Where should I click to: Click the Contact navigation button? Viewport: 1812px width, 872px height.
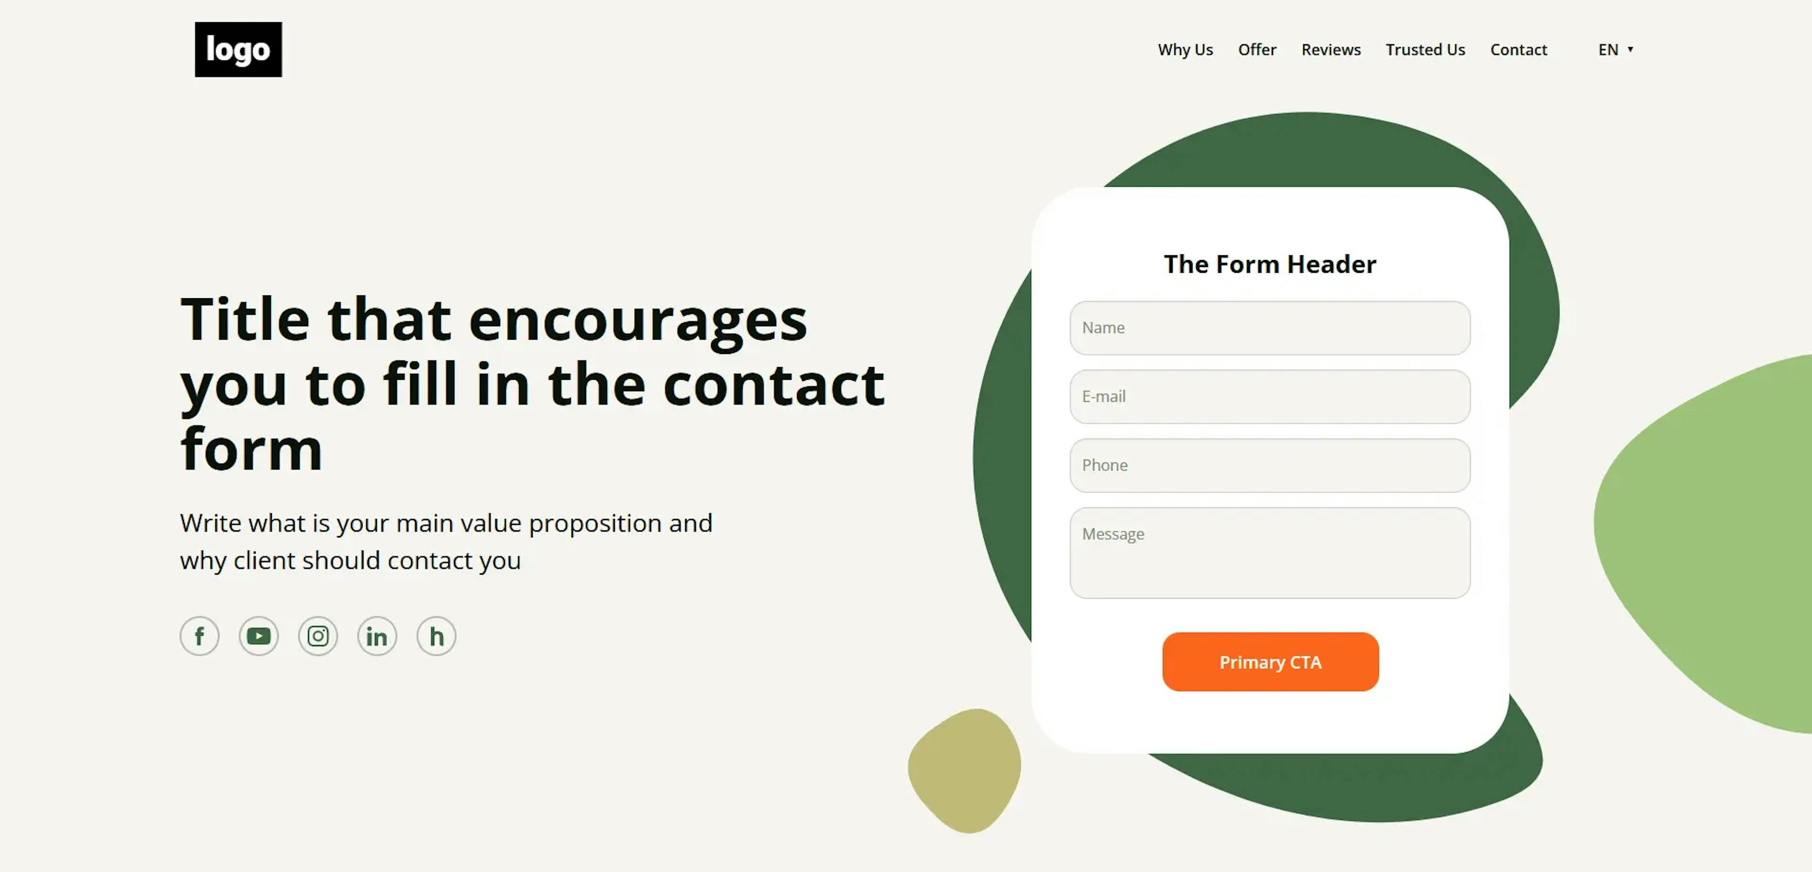click(1518, 49)
